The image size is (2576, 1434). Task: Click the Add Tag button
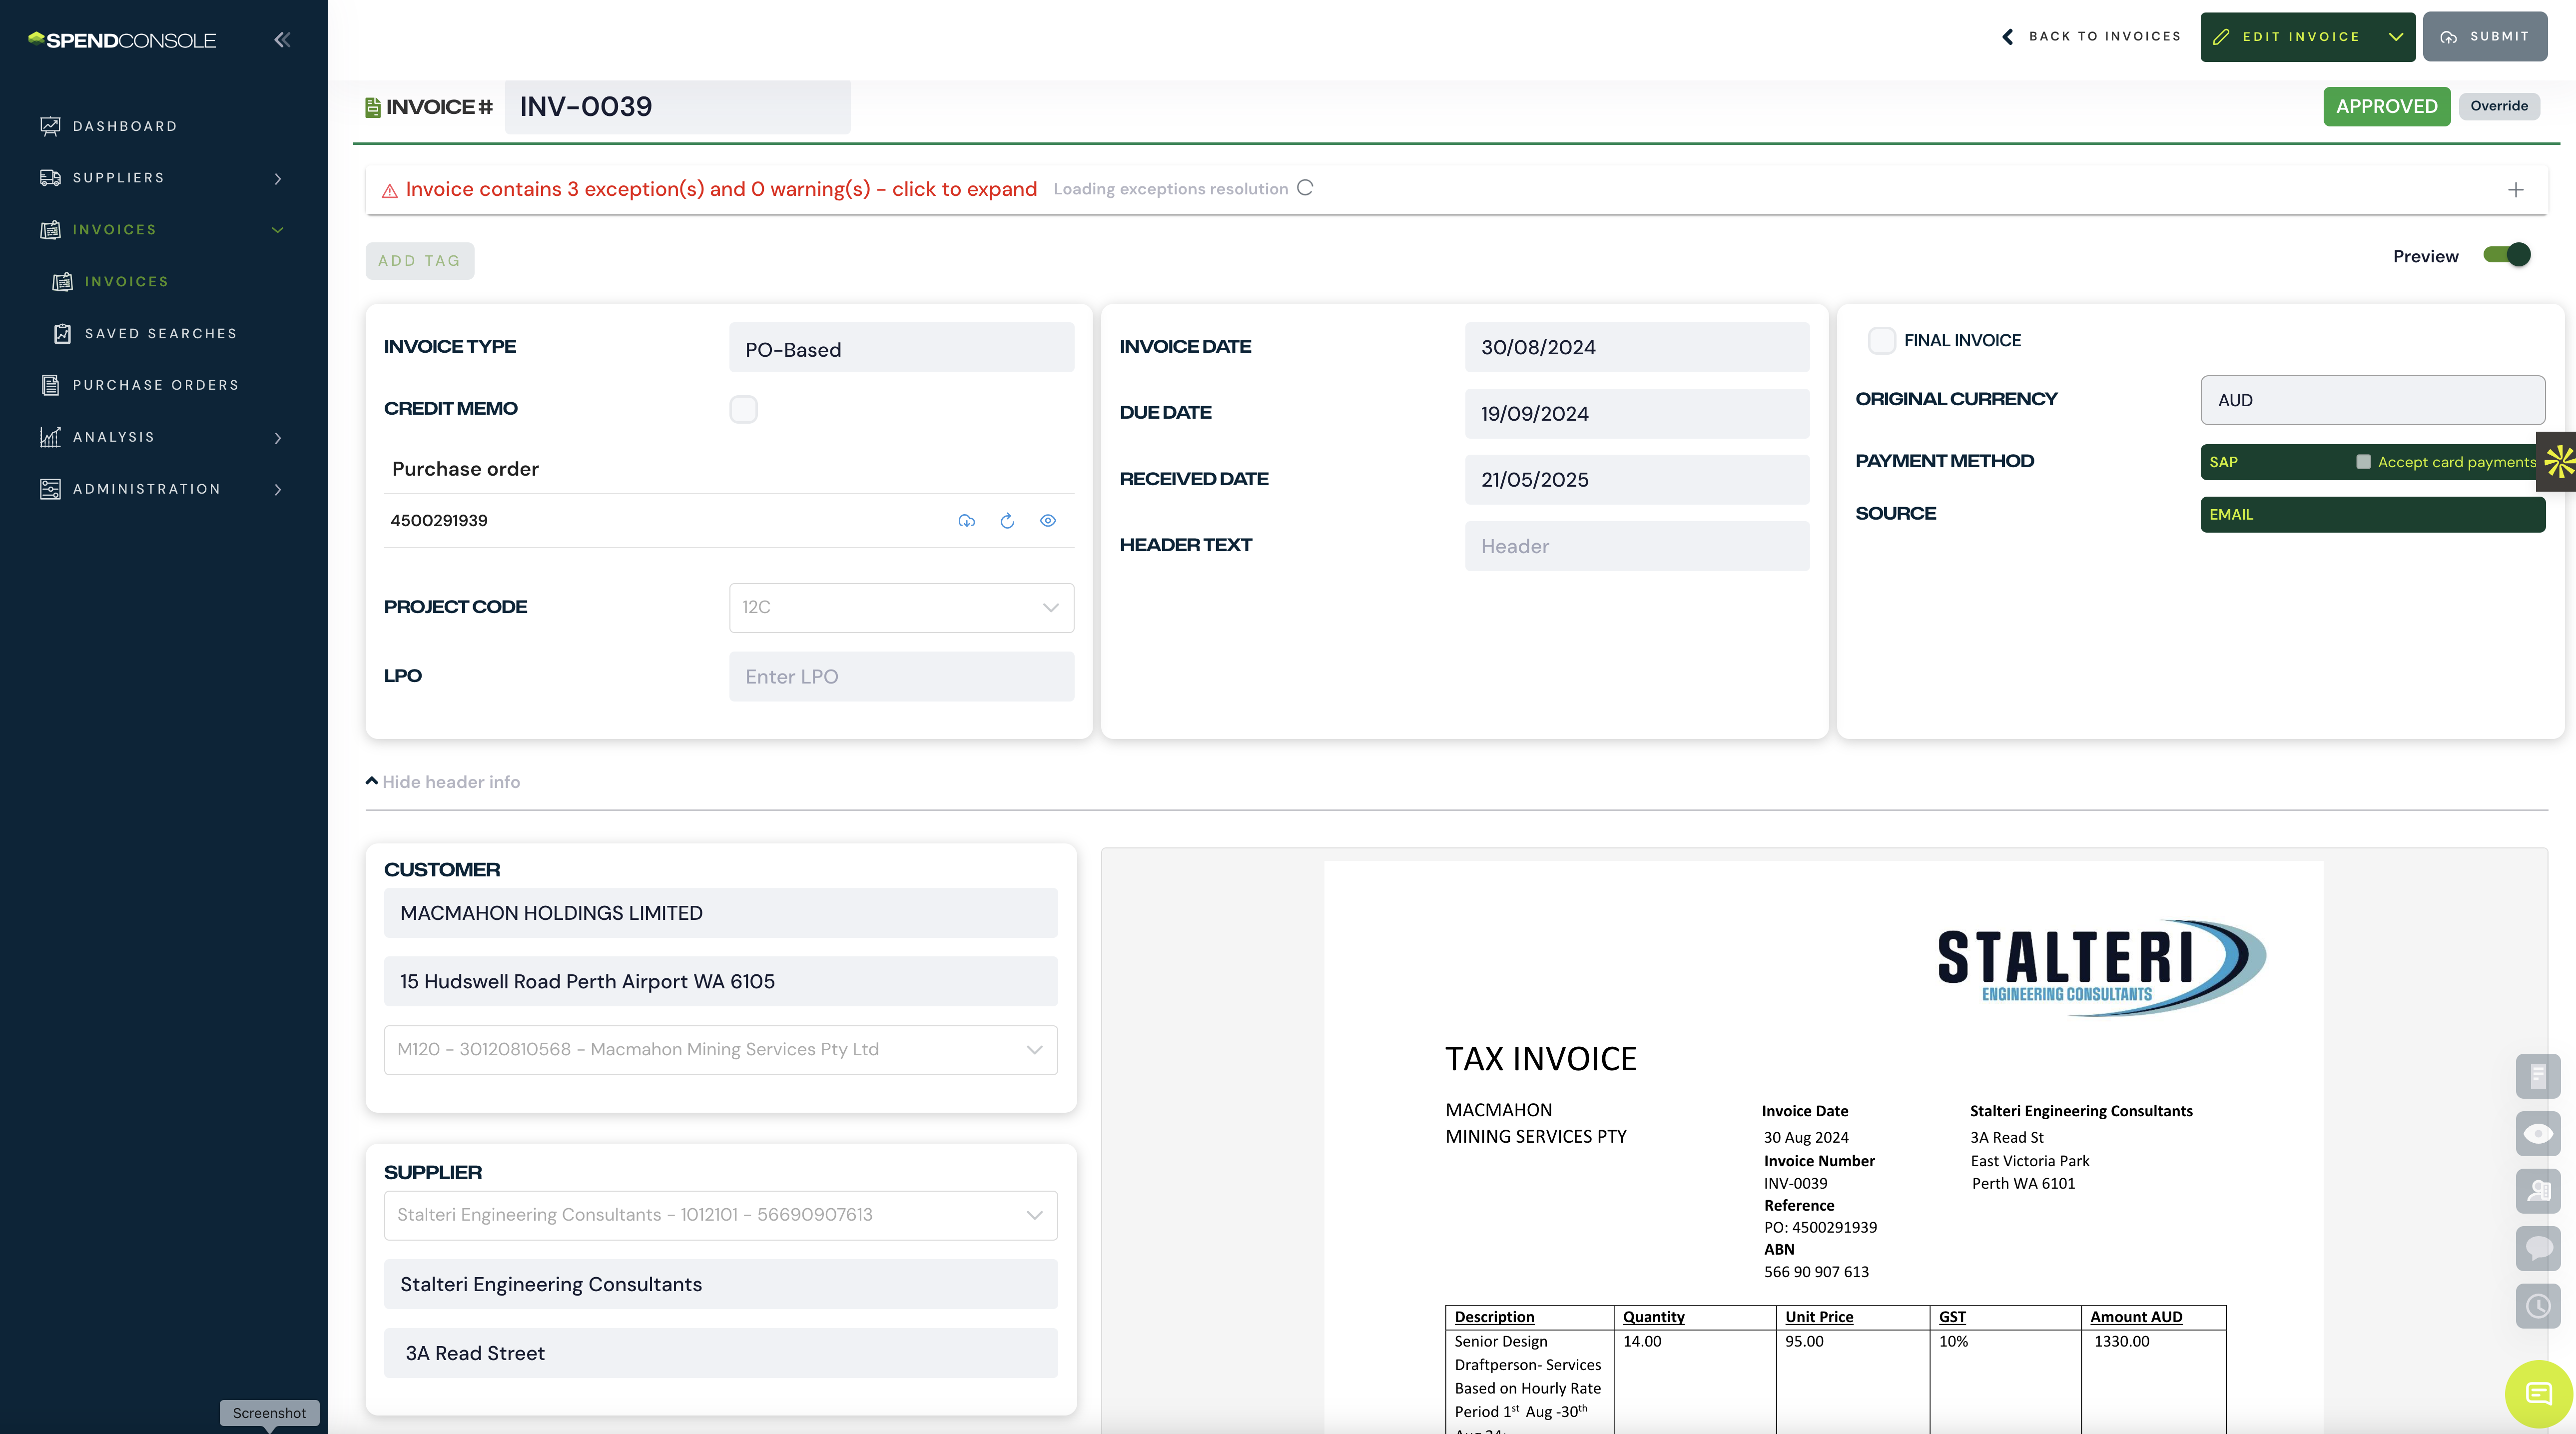(x=419, y=261)
